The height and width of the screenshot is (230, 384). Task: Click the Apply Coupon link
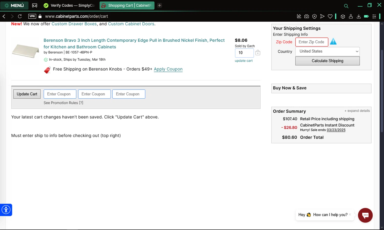pos(168,69)
